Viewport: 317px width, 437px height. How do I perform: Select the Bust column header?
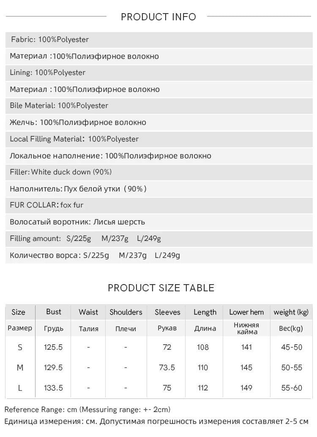click(x=53, y=312)
